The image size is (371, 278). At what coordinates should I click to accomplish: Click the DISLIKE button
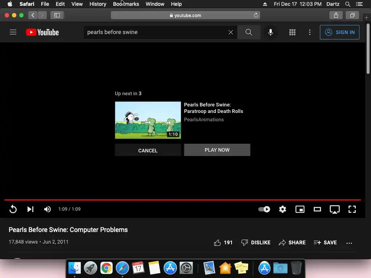tap(256, 243)
